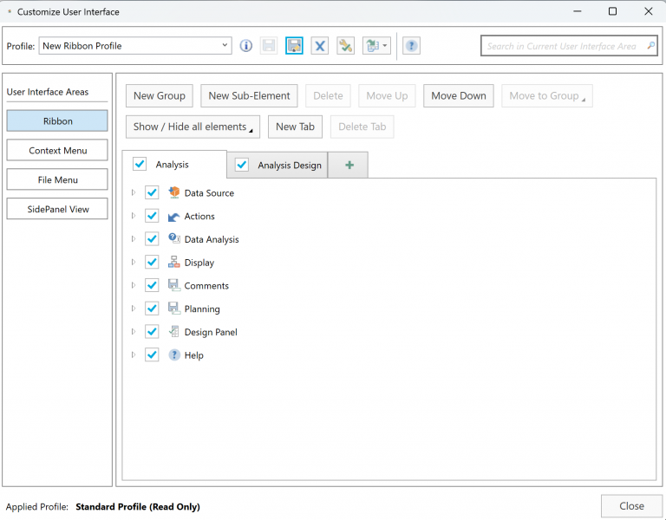Click the Data Source group icon
This screenshot has height=520, width=666.
point(174,192)
